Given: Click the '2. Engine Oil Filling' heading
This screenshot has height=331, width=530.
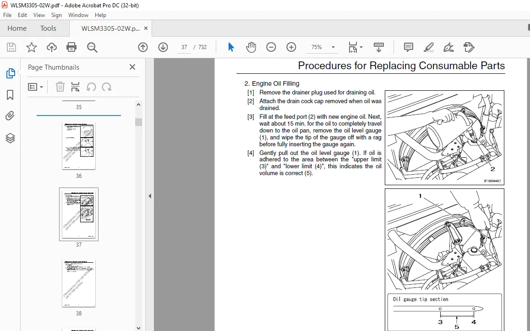Looking at the screenshot, I should (272, 83).
